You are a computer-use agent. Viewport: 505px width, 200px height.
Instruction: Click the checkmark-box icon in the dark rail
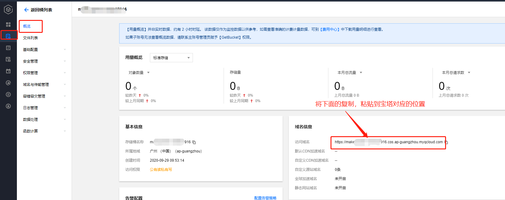click(x=8, y=48)
